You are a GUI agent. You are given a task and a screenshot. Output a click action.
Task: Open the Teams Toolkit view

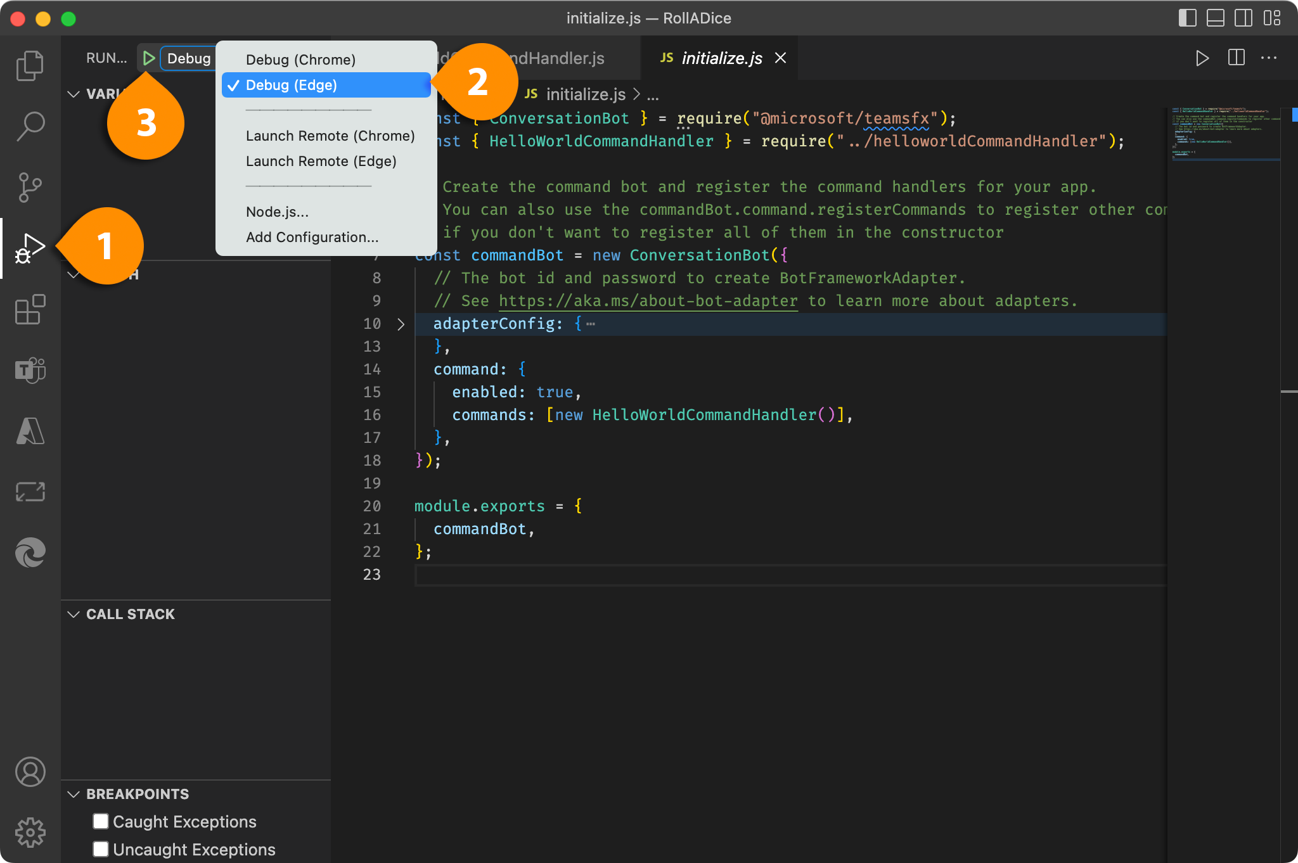pyautogui.click(x=30, y=371)
